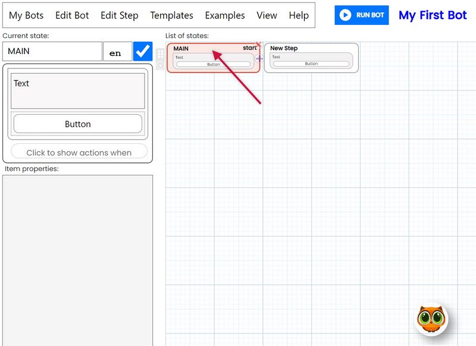Open the 'en' language selector
This screenshot has height=346, width=476.
(117, 51)
